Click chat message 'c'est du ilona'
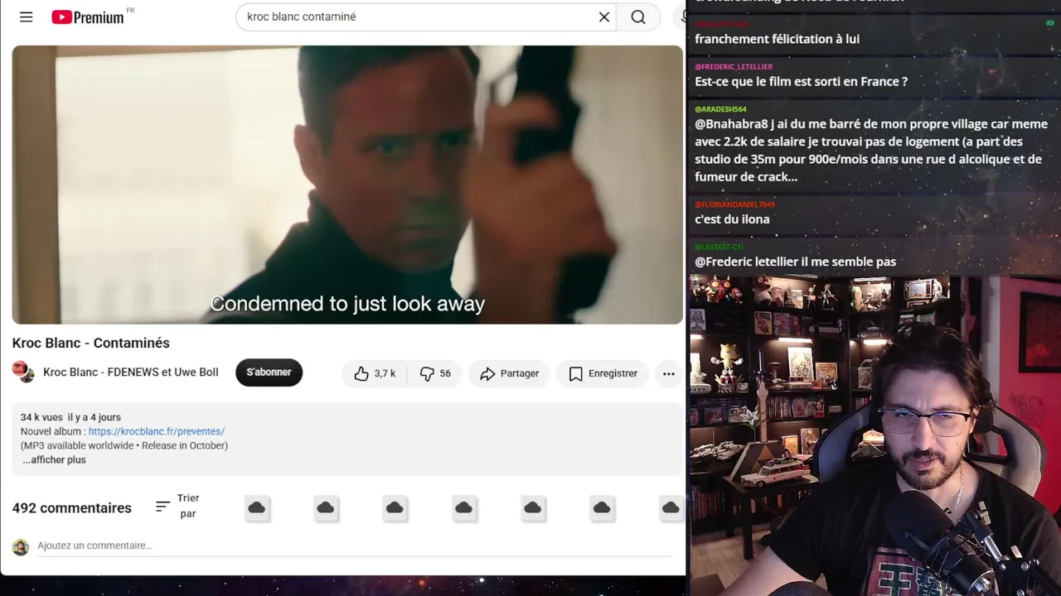1061x596 pixels. click(x=732, y=219)
